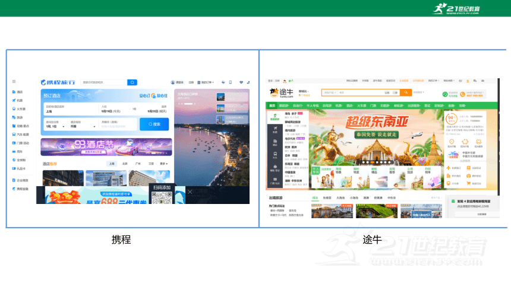The width and height of the screenshot is (511, 287).
Task: Select 北京 tab in Ctrip hotel recommendations
Action: 125,164
